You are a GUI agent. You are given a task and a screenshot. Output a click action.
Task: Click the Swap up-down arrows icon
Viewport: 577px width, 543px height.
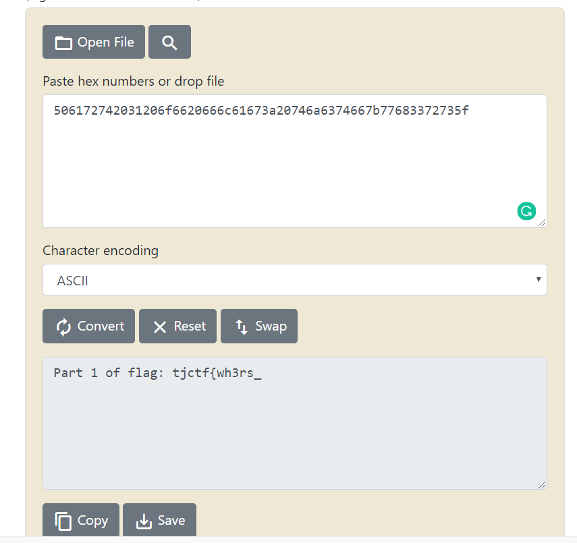click(242, 326)
